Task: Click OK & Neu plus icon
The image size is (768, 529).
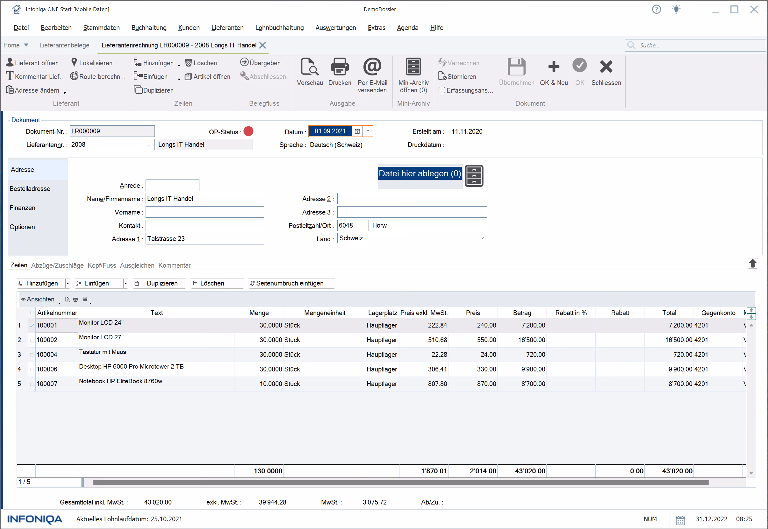Action: (x=554, y=67)
